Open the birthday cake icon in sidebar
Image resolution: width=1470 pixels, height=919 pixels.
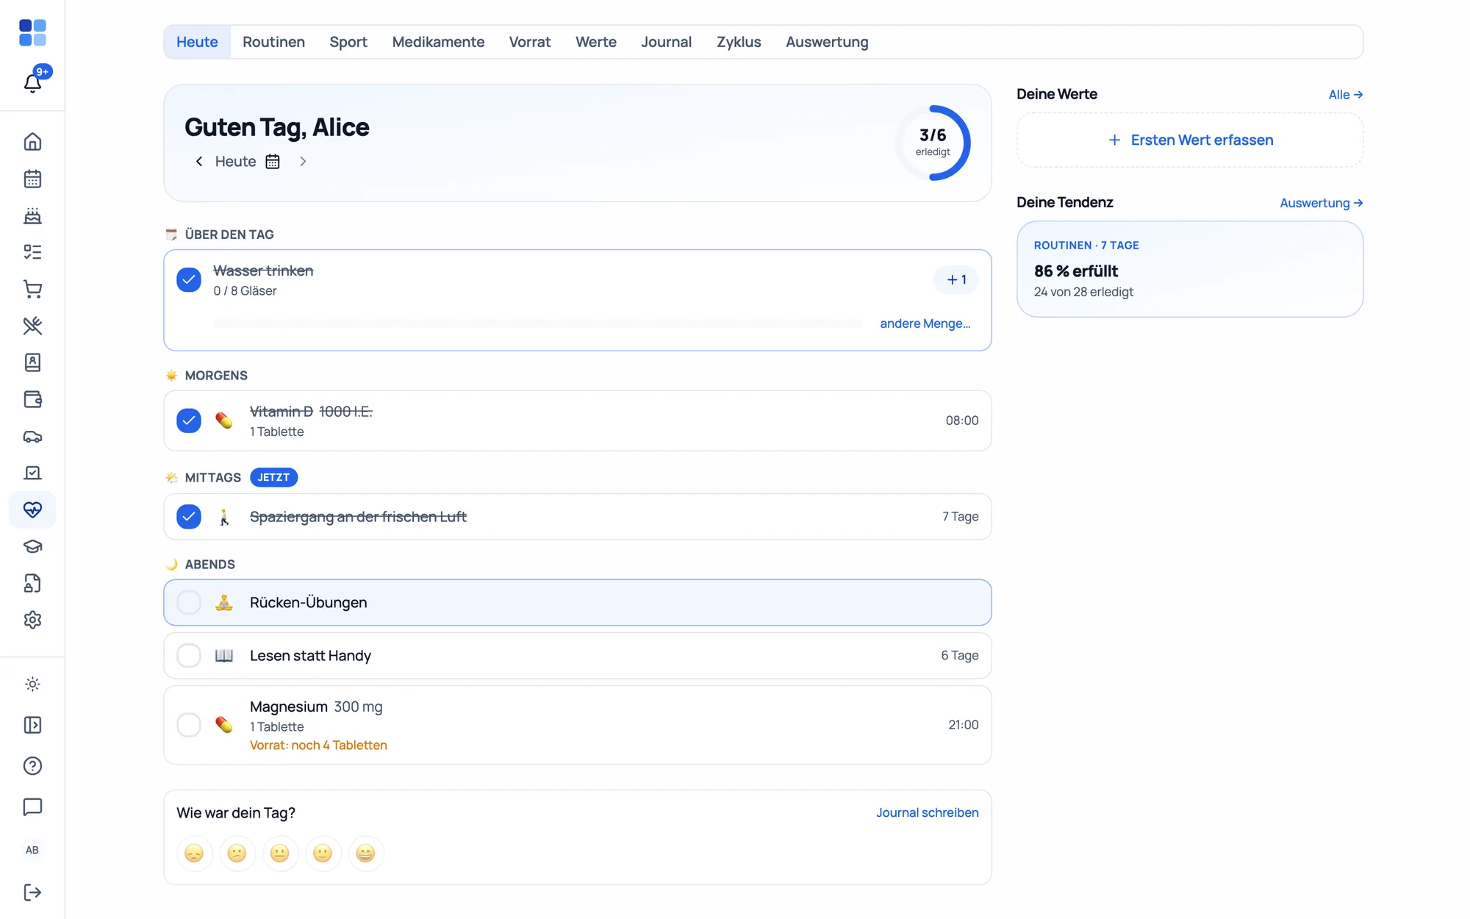pyautogui.click(x=32, y=215)
